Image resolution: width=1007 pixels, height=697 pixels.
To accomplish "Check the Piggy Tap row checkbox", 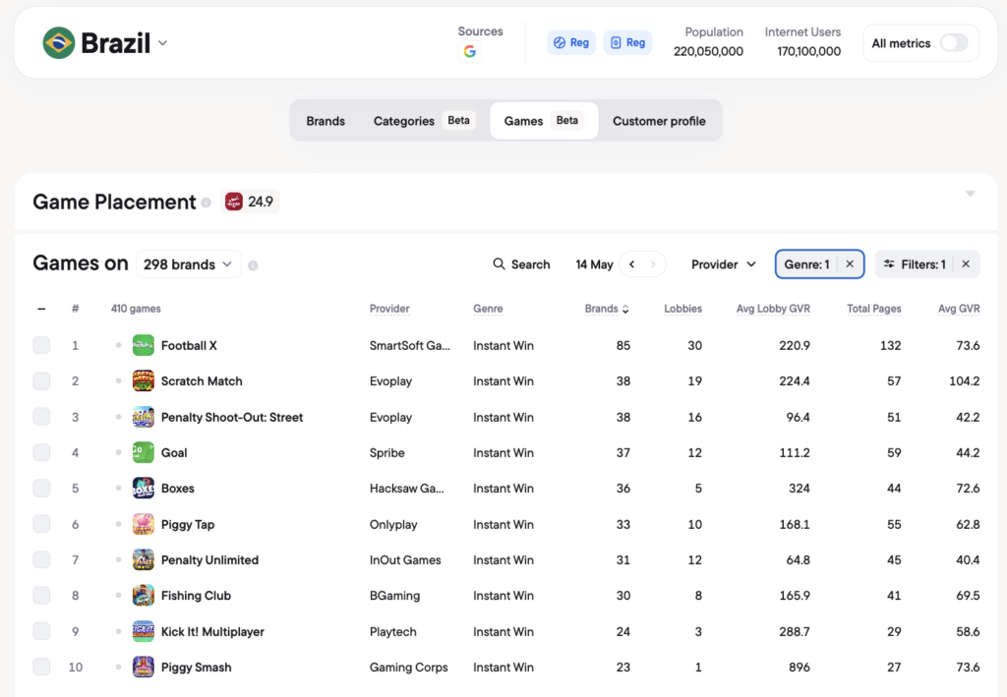I will pyautogui.click(x=41, y=524).
